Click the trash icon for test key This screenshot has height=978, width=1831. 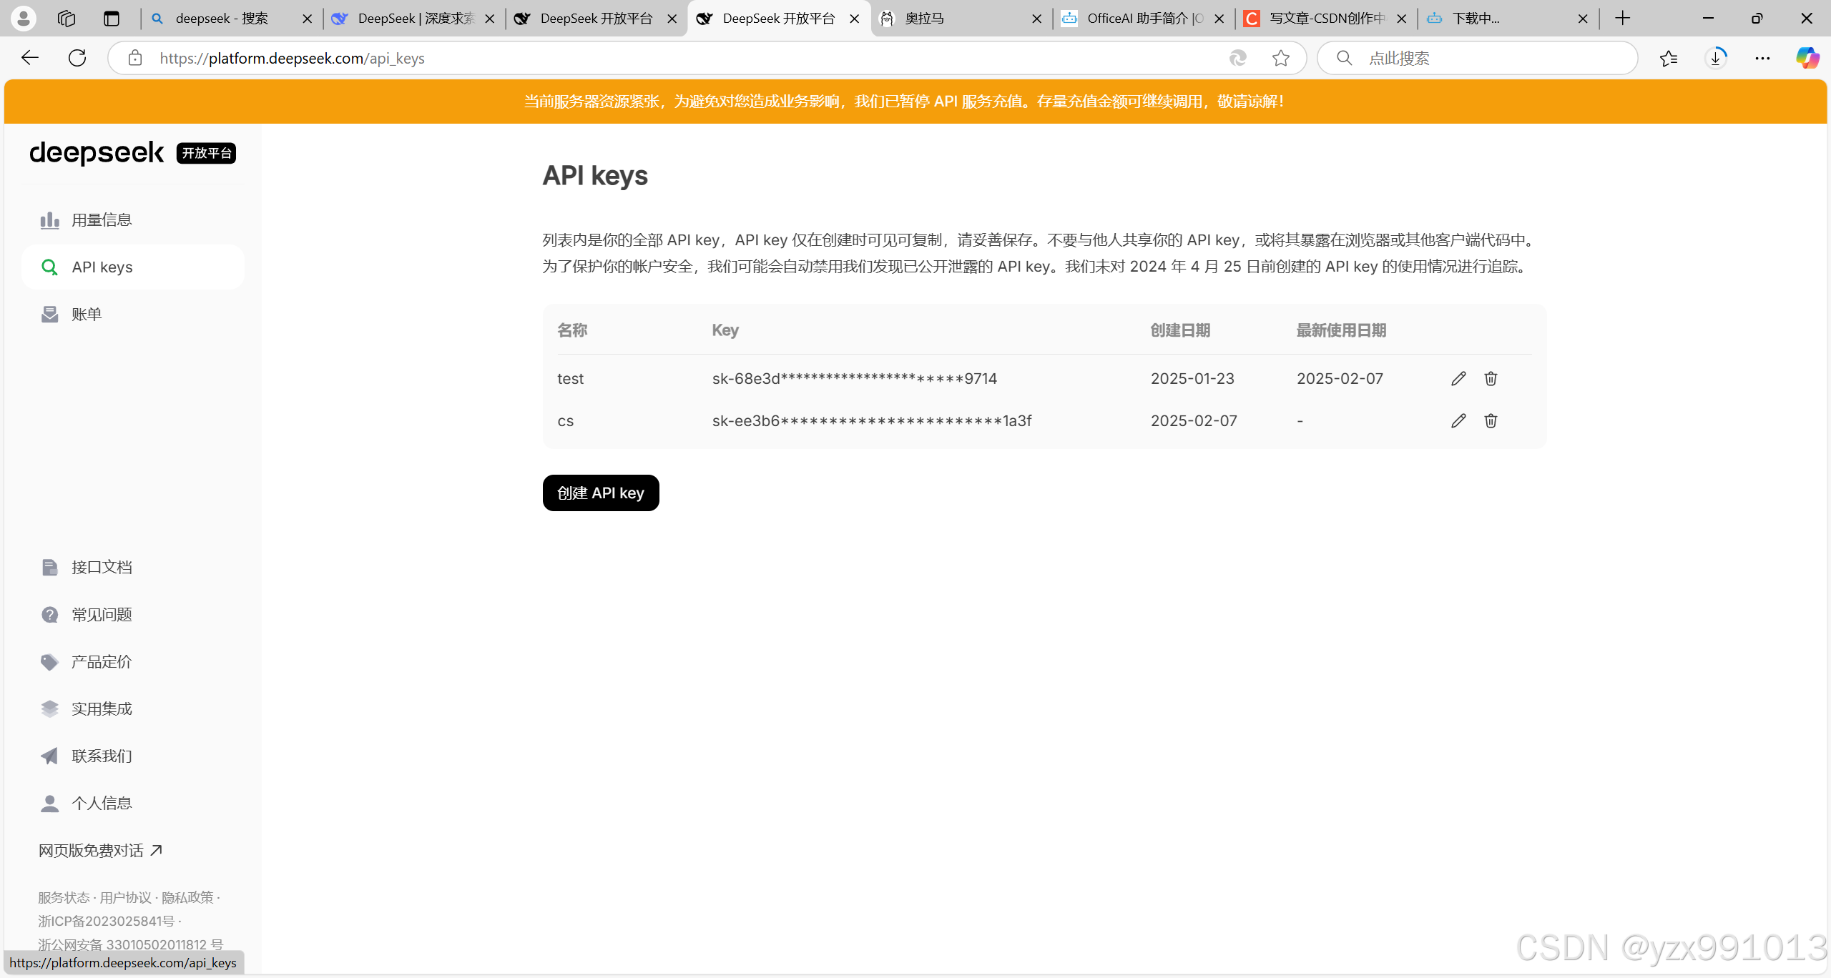click(1491, 378)
